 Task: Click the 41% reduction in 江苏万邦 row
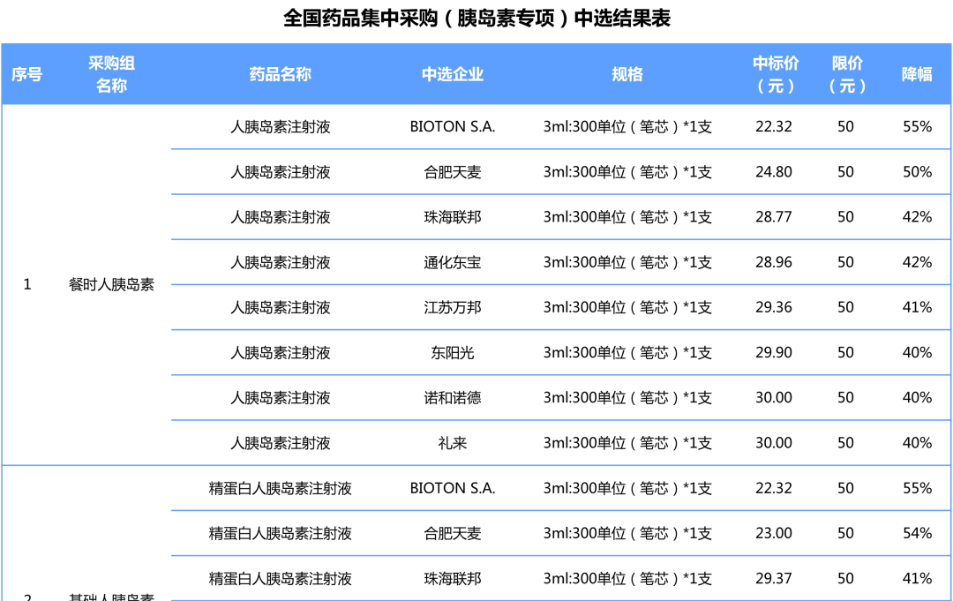click(917, 307)
